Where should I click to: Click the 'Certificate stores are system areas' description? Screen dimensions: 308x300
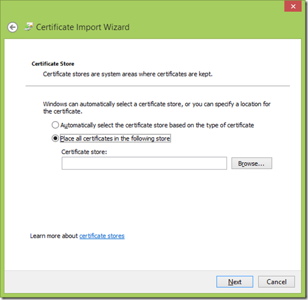tap(128, 74)
